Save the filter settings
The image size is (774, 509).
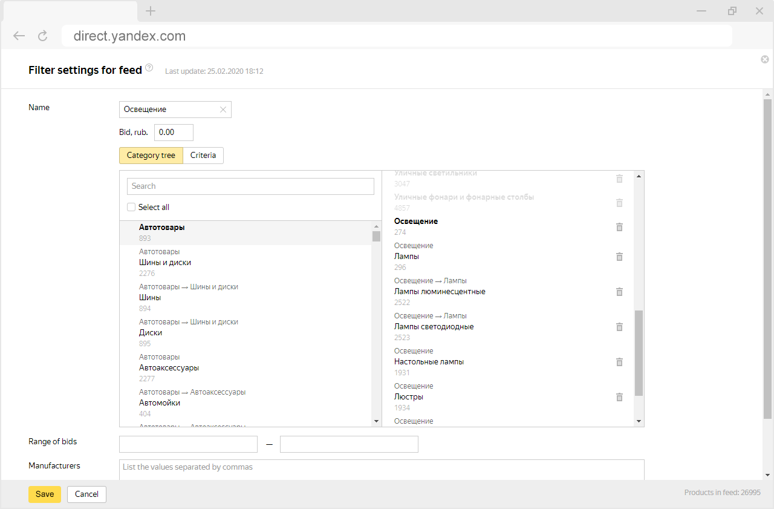pos(45,494)
